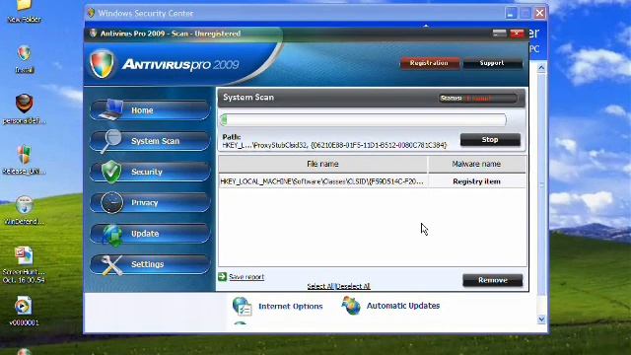The width and height of the screenshot is (631, 355).
Task: Click the magnifier icon beside System Scan
Action: (110, 141)
